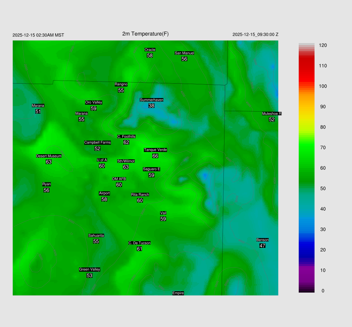Click the DM AFB station label
Viewport: 352px width, 327px height.
pyautogui.click(x=119, y=179)
